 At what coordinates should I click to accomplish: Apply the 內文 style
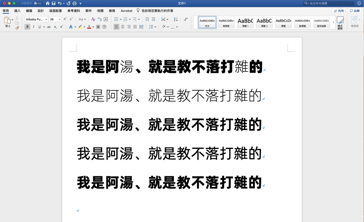tap(207, 22)
